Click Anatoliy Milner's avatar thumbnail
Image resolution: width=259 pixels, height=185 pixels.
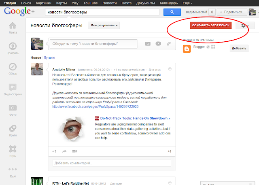(x=37, y=69)
